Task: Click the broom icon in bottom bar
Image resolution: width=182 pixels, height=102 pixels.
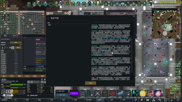Action: click(x=172, y=100)
